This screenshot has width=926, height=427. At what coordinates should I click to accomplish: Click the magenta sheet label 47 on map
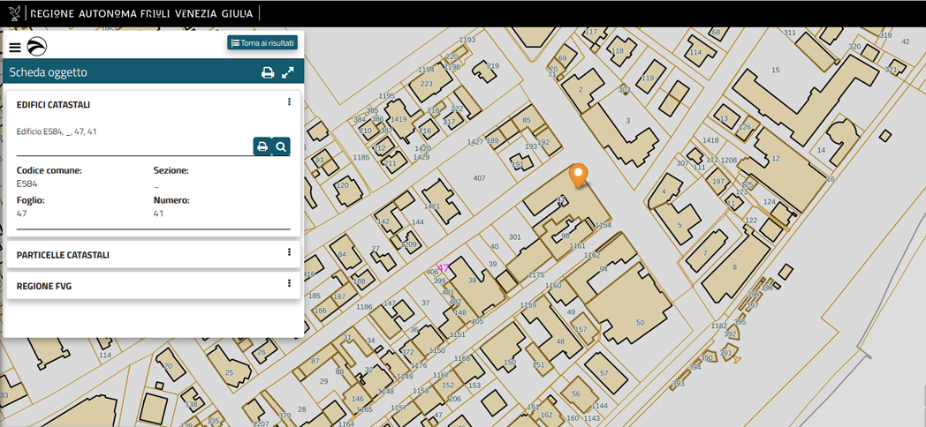444,268
